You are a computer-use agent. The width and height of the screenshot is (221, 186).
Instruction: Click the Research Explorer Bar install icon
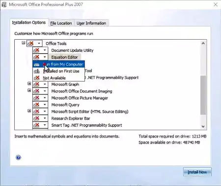tap(36, 118)
